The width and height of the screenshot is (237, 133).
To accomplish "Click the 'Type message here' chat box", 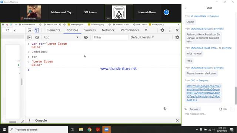I will pos(208,114).
